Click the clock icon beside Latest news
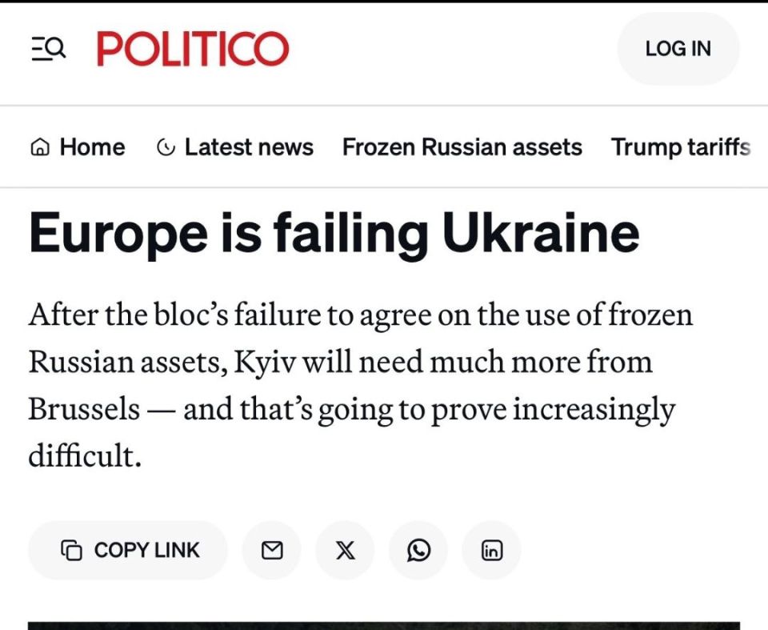Screen dimensions: 768x630 pyautogui.click(x=166, y=147)
